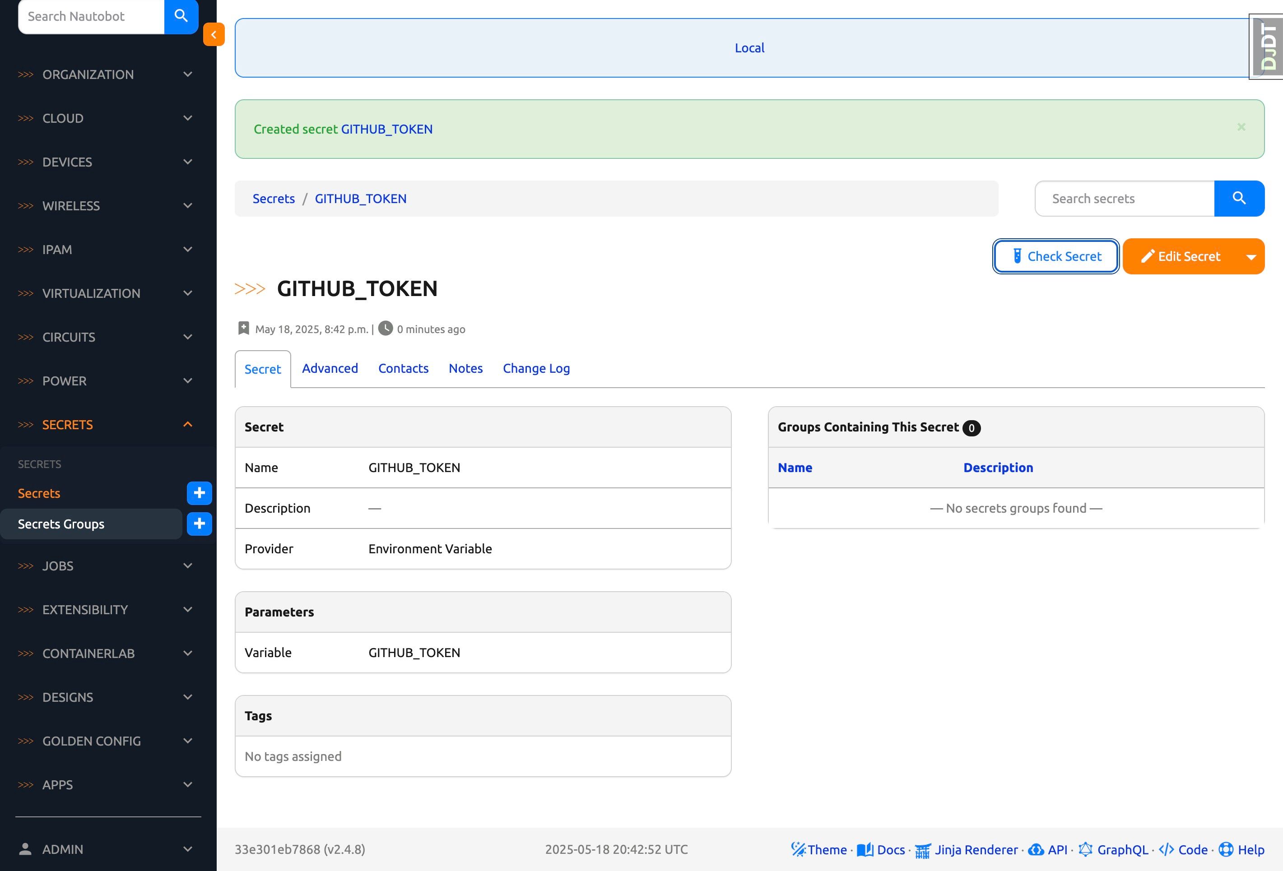The image size is (1283, 871).
Task: Click the Nautobot search magnifier button
Action: pyautogui.click(x=181, y=16)
